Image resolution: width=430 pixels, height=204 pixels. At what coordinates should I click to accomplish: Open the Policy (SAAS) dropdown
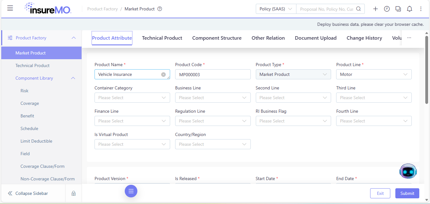[276, 9]
